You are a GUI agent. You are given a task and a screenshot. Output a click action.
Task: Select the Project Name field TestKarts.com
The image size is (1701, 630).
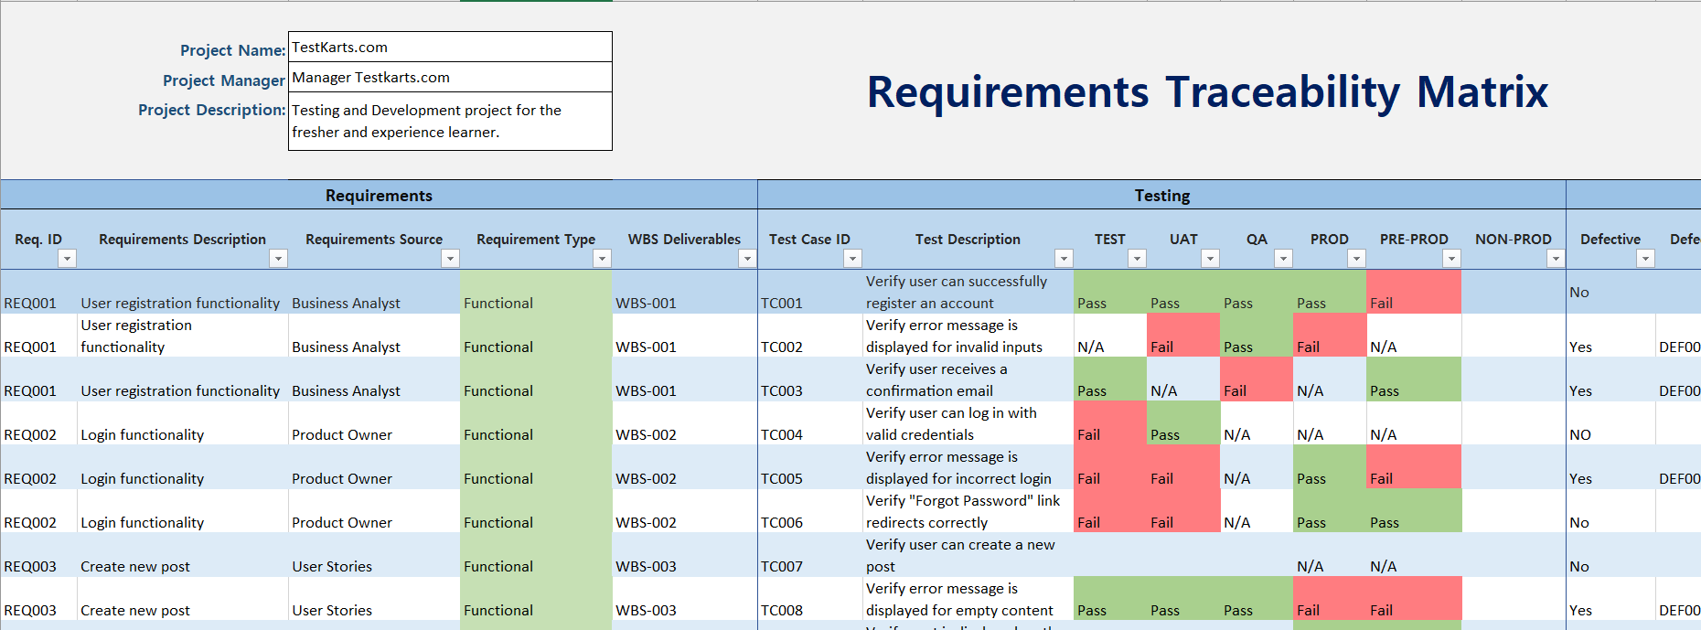coord(450,47)
